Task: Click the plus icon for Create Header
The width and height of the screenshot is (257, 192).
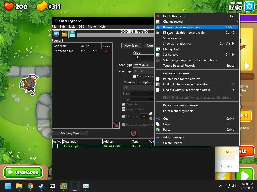Action: [x=158, y=143]
